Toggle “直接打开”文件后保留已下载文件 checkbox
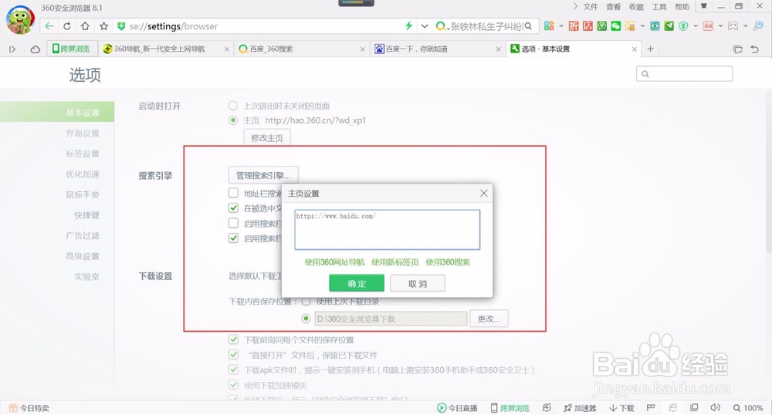The height and width of the screenshot is (415, 772). [233, 355]
